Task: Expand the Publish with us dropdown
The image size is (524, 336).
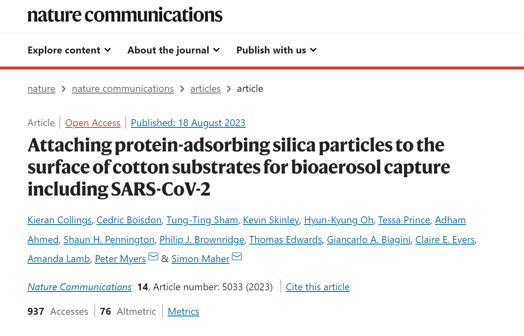Action: 277,50
